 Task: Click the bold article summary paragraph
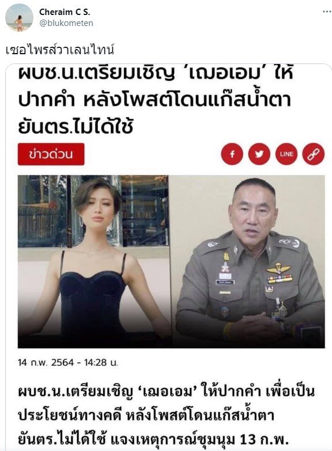pyautogui.click(x=166, y=415)
